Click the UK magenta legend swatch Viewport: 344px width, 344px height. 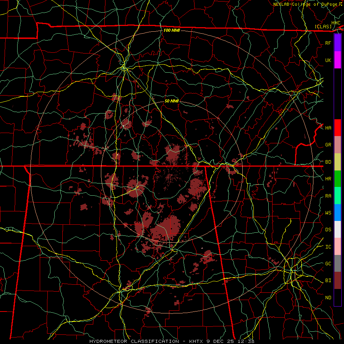pyautogui.click(x=338, y=60)
